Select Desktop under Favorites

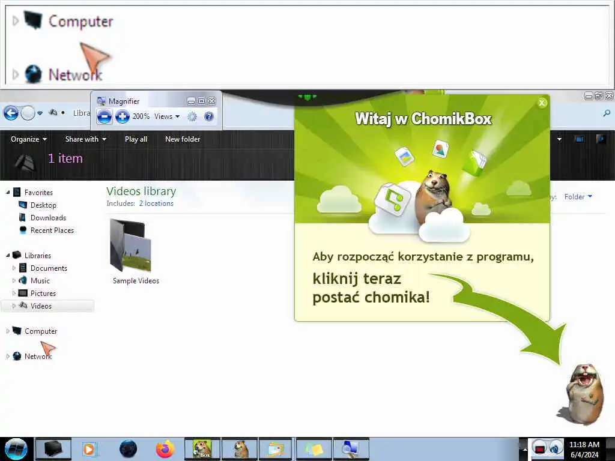coord(43,205)
